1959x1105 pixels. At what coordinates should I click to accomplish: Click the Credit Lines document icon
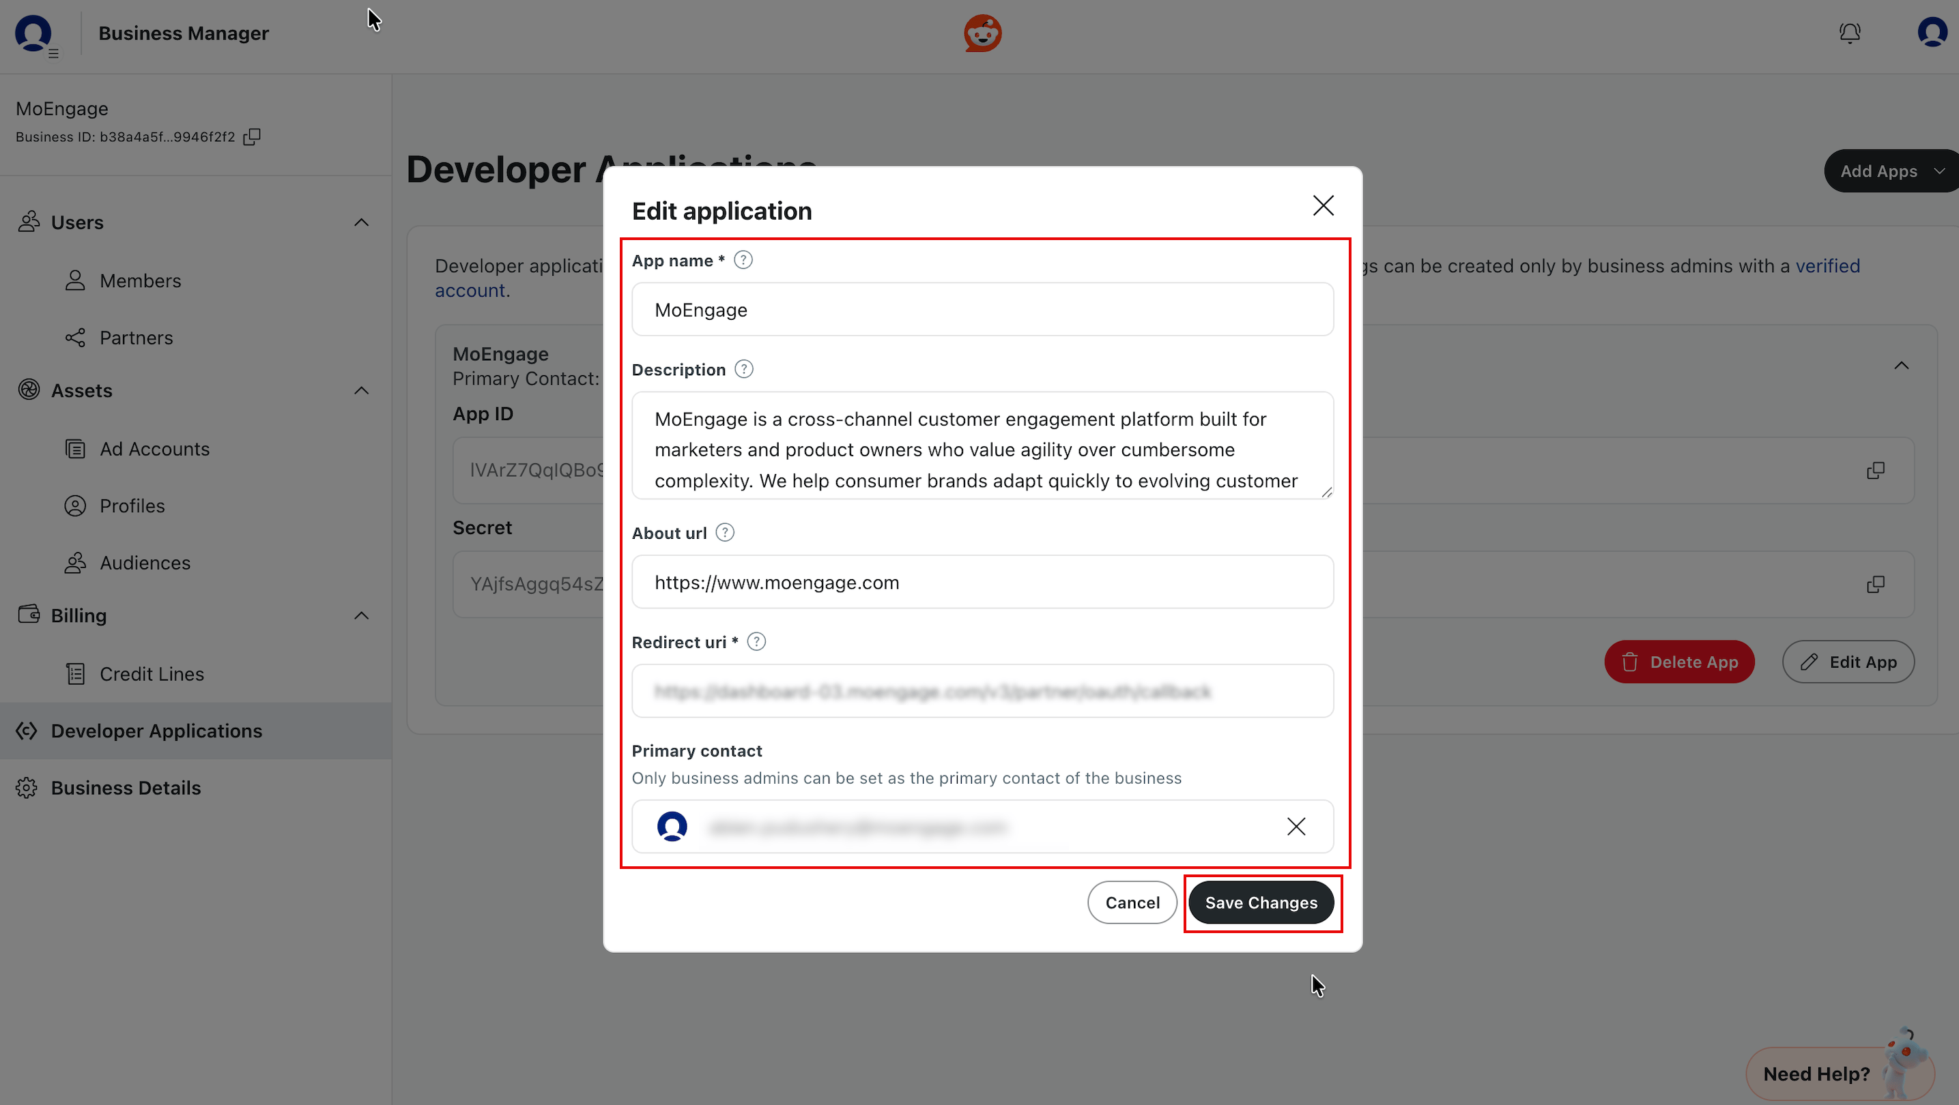pyautogui.click(x=75, y=674)
